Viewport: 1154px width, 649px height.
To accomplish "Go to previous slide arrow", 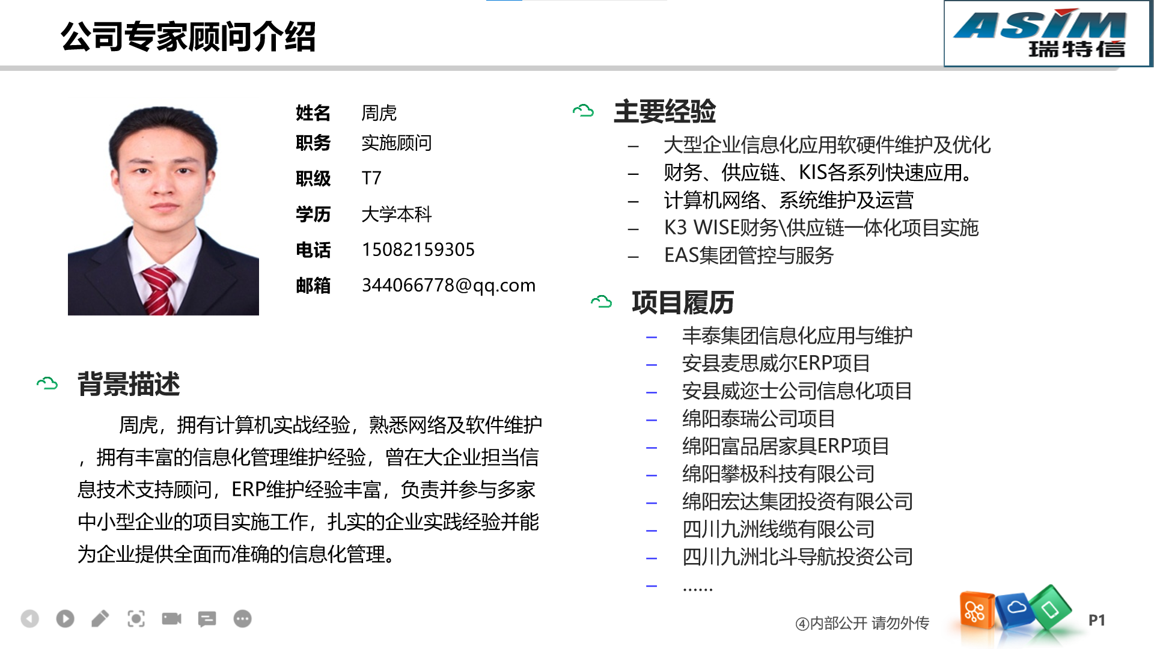I will pos(29,618).
